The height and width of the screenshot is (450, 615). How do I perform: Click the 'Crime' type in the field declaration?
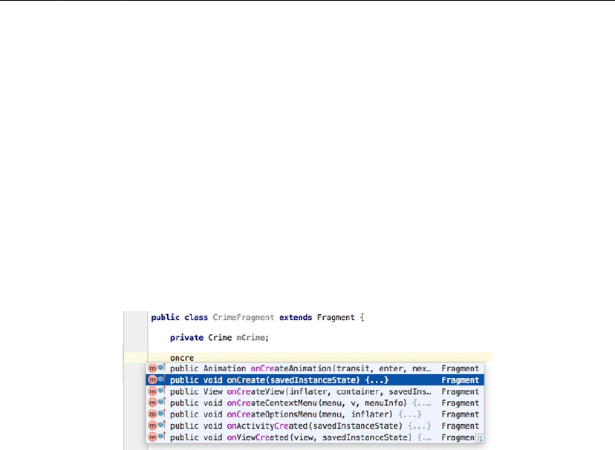click(x=220, y=337)
